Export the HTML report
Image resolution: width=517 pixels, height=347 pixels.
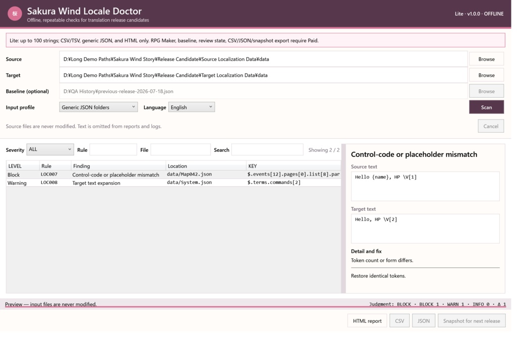pyautogui.click(x=367, y=321)
